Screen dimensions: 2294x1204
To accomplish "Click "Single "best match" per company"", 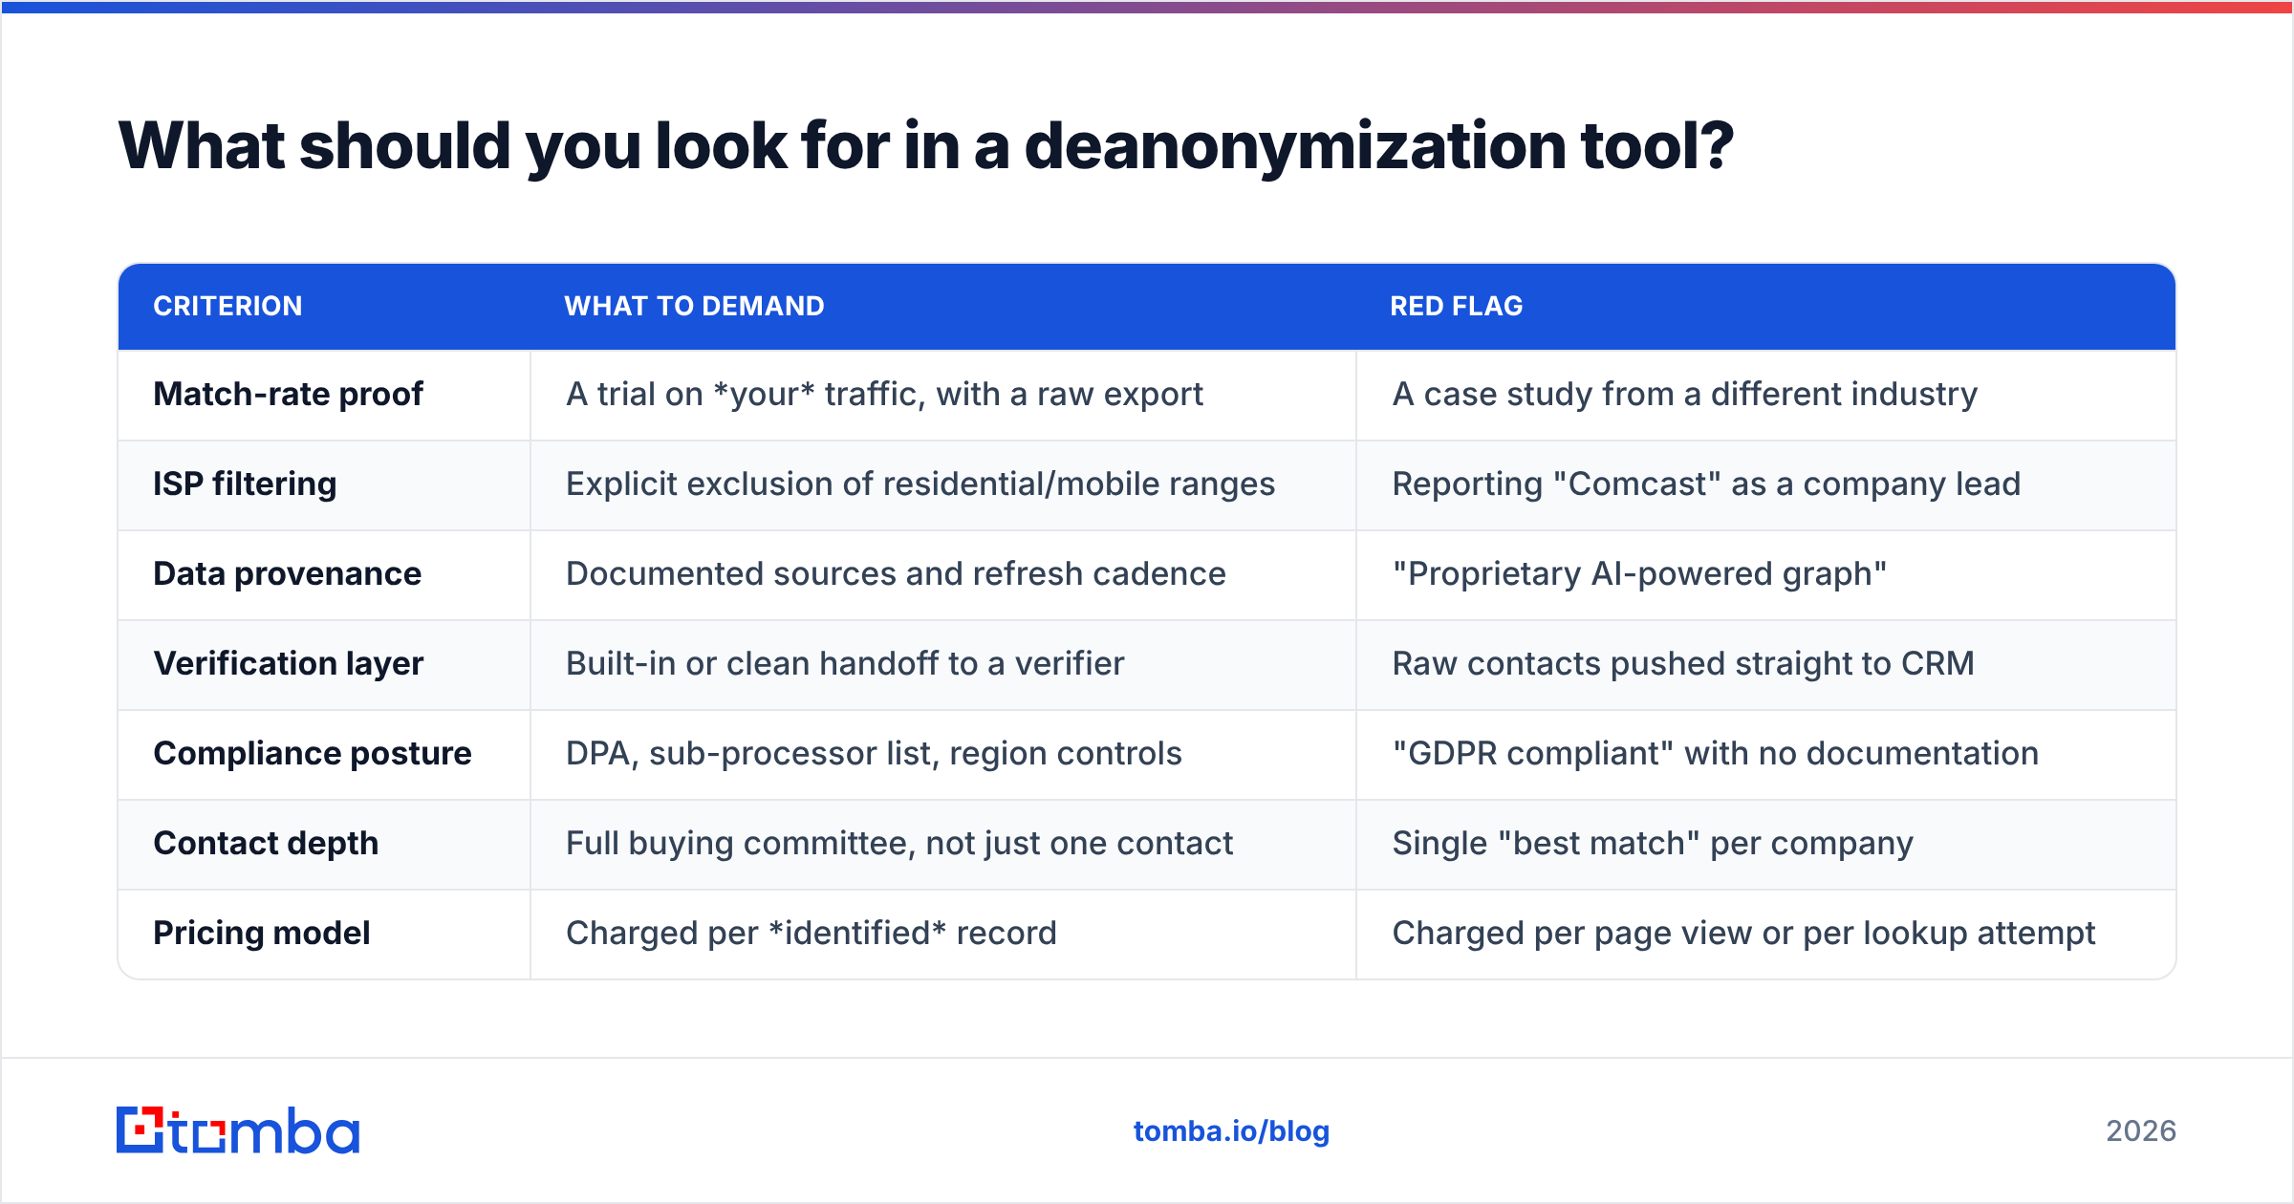I will [1653, 843].
